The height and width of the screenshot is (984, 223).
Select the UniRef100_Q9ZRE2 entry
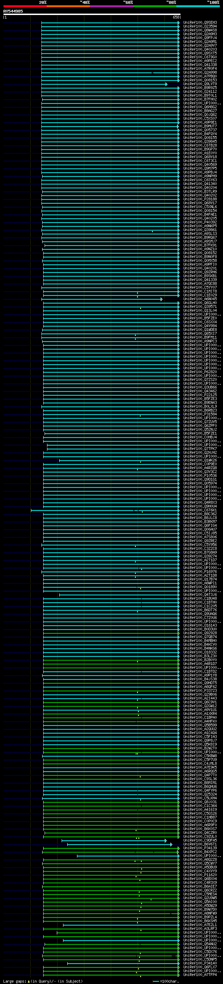200,541
